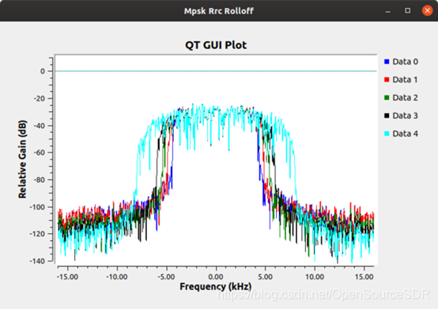Toggle the Data 0 legend entry
438x309 pixels.
coord(401,62)
